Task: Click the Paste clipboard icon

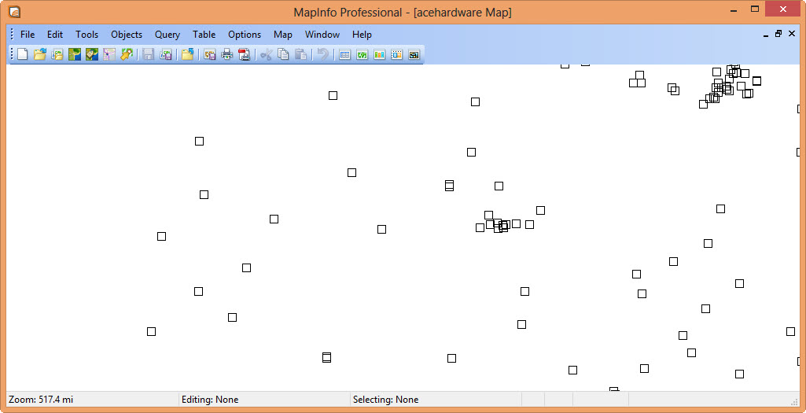Action: click(x=300, y=54)
